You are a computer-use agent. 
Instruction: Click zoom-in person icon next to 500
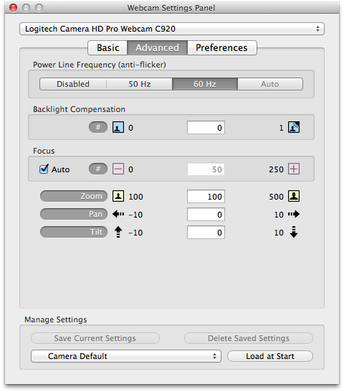click(294, 196)
